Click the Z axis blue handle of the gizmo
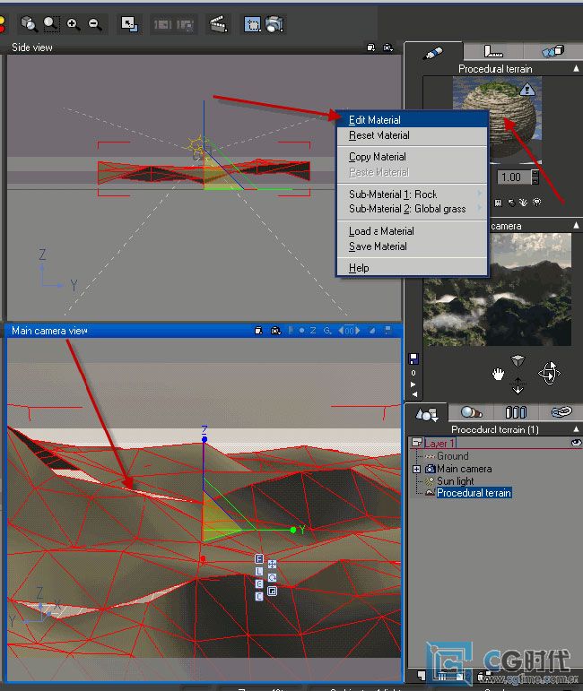Image resolution: width=583 pixels, height=691 pixels. 204,439
